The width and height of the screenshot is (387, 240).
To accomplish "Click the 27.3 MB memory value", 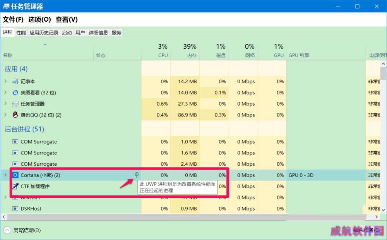I will [x=187, y=104].
